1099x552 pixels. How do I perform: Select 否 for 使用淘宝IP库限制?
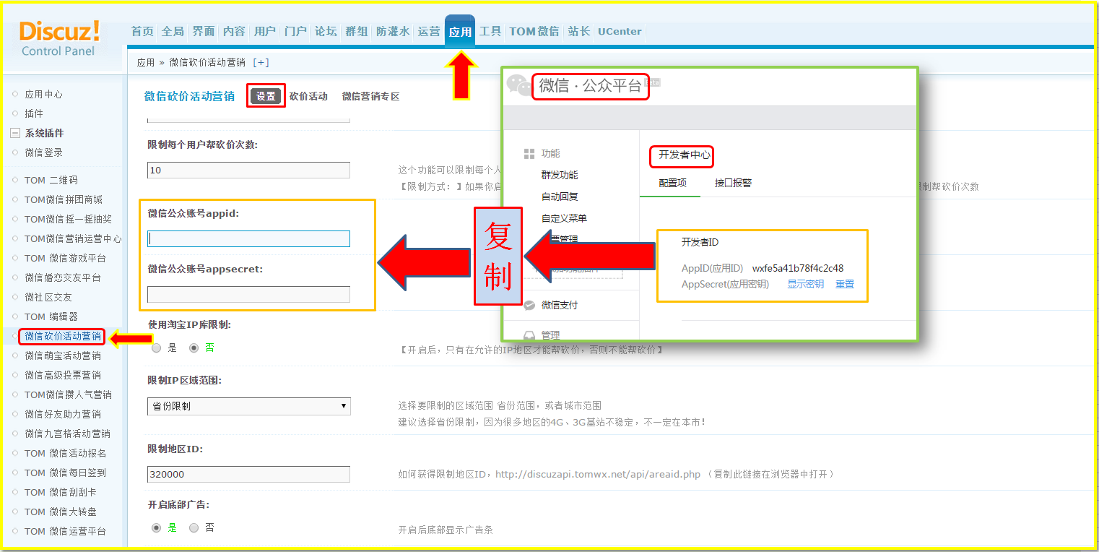coord(194,348)
